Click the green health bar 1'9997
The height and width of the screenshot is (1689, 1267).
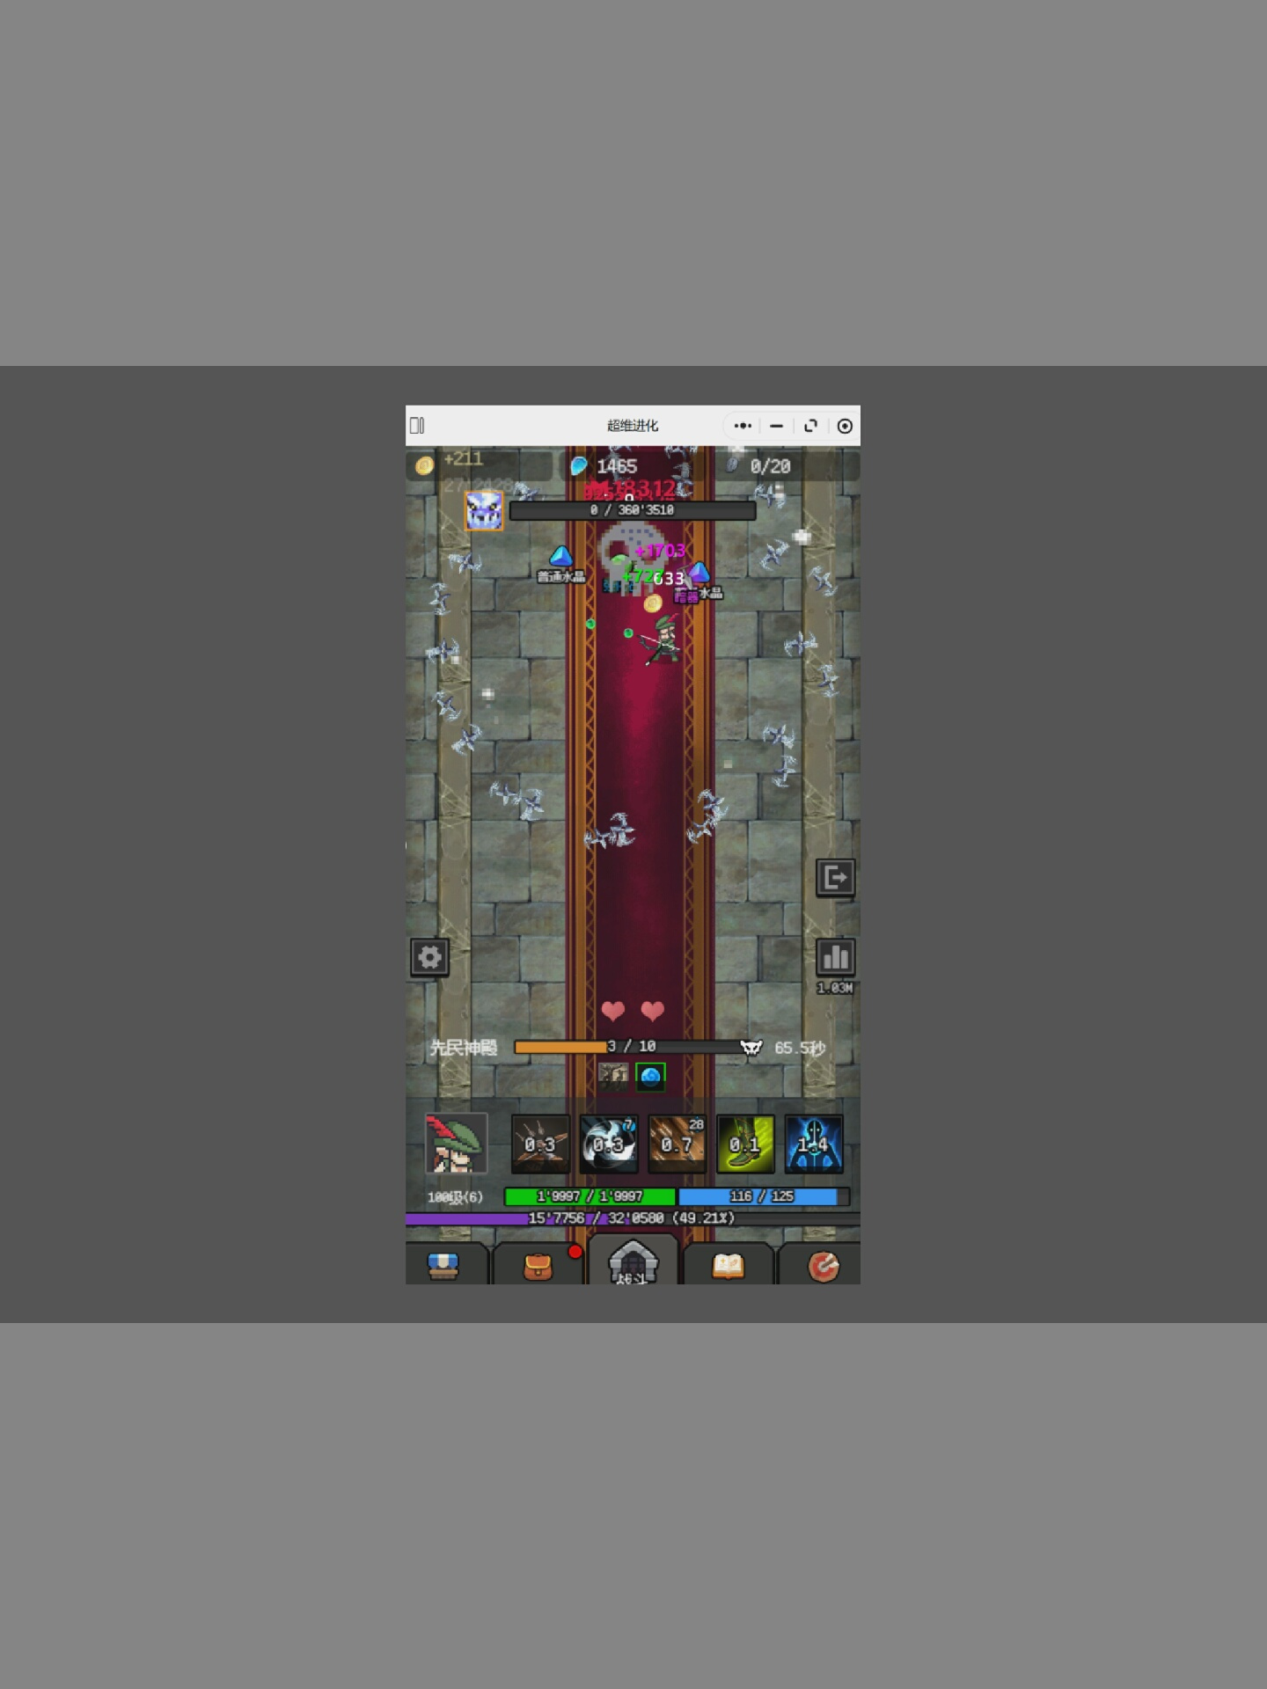590,1196
